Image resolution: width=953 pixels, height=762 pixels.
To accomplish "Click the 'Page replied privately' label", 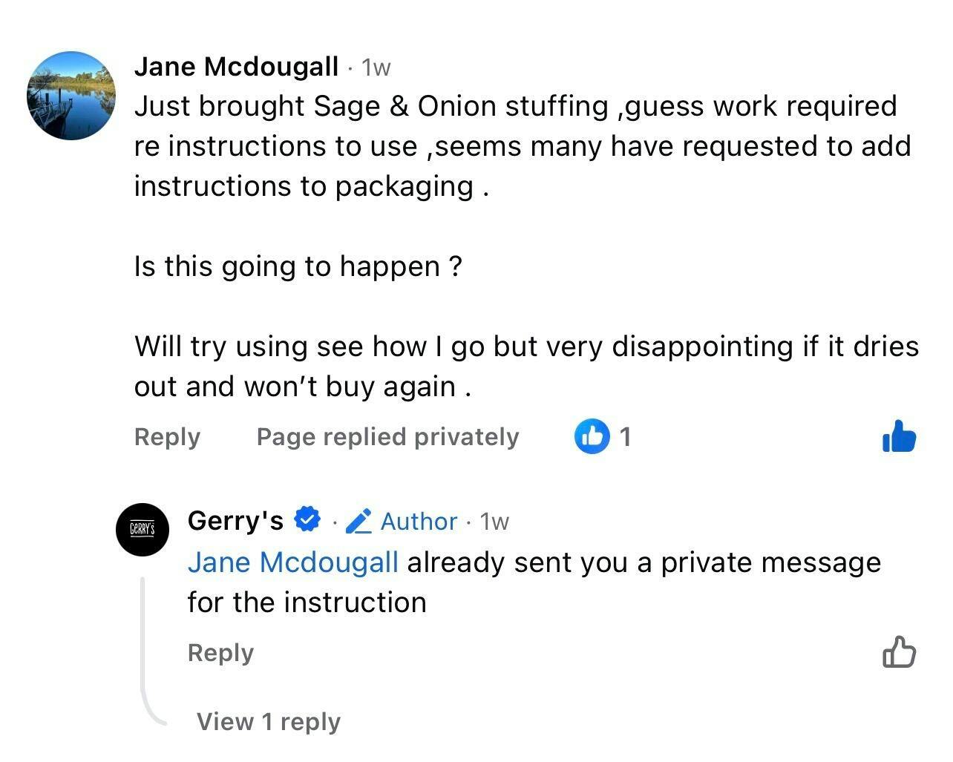I will (387, 437).
